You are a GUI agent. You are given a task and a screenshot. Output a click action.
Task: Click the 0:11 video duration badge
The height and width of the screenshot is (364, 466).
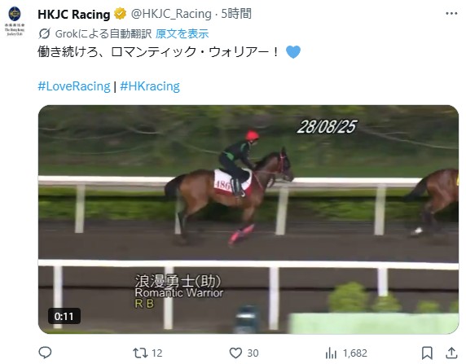64,316
